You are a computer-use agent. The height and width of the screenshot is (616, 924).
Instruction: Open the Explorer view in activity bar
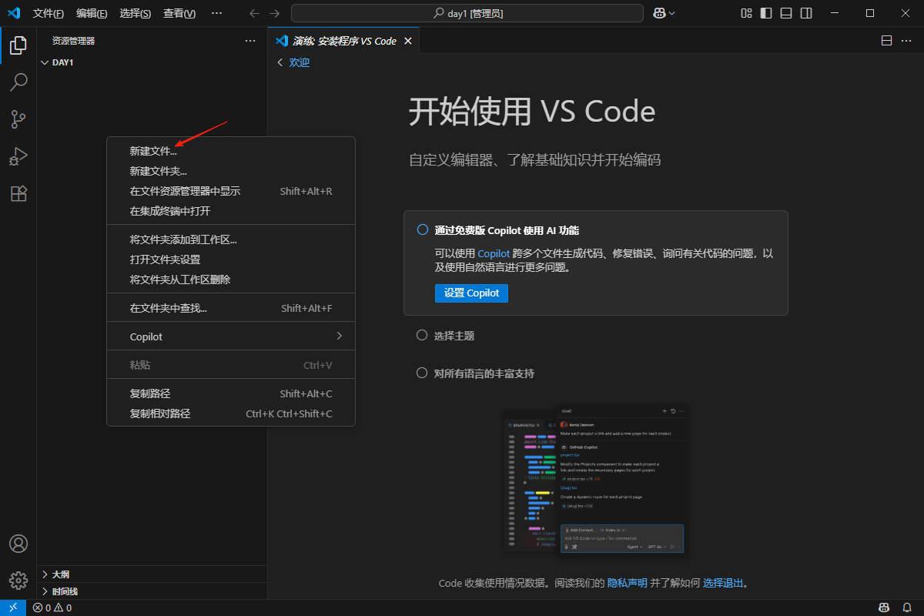18,45
